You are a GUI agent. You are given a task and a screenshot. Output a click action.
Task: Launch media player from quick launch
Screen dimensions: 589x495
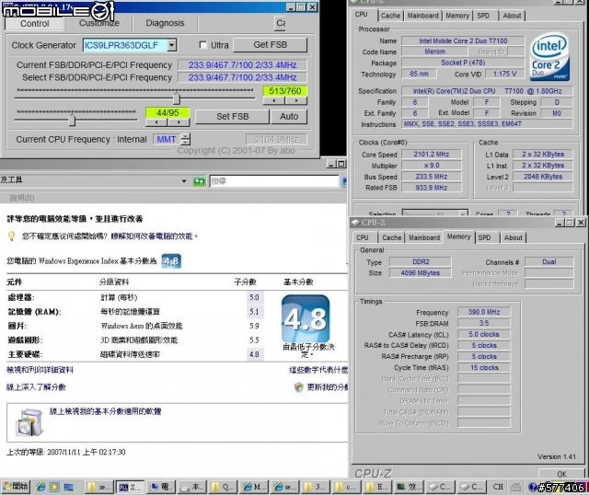coord(54,487)
